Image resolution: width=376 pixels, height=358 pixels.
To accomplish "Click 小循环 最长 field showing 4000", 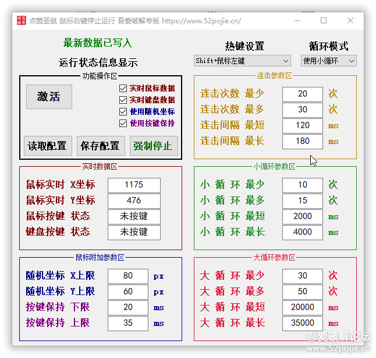I will tap(303, 232).
